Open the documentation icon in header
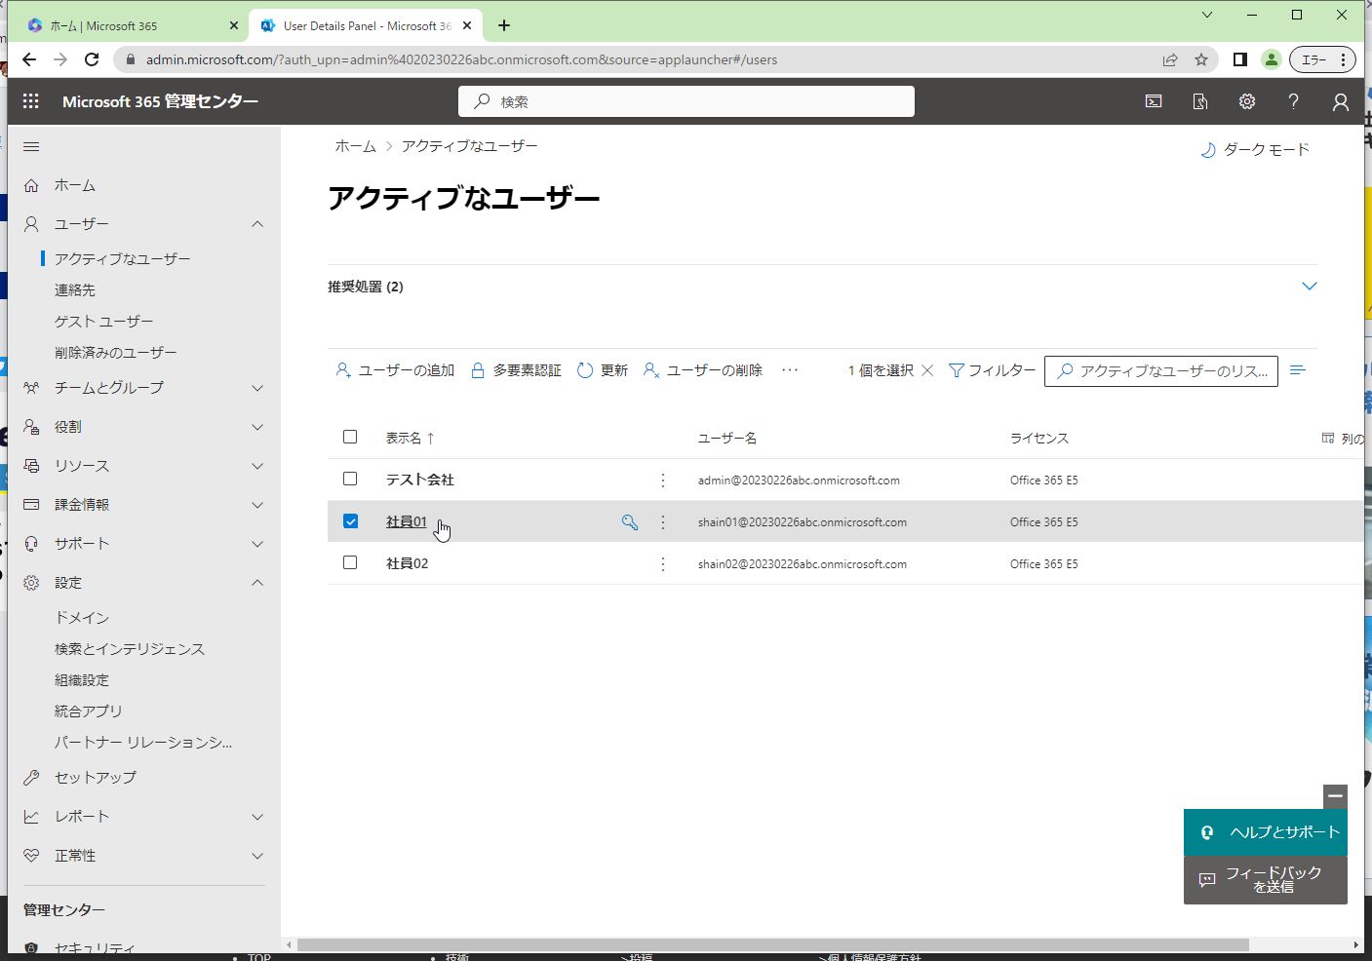This screenshot has width=1372, height=961. [x=1200, y=101]
